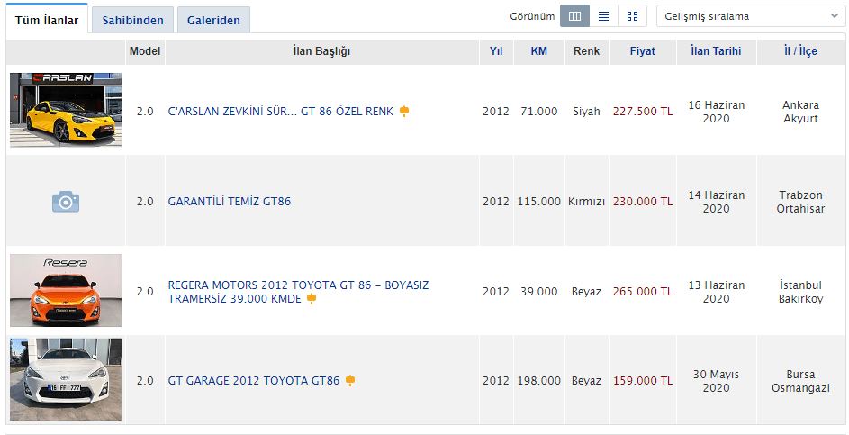The height and width of the screenshot is (435, 849).
Task: Switch to list view icon
Action: (603, 16)
